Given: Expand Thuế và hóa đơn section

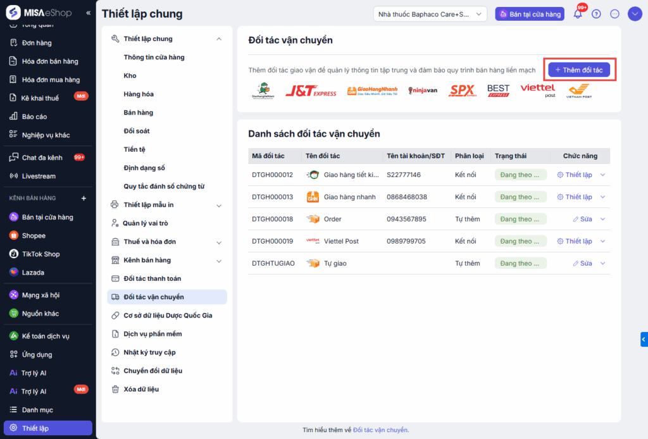Looking at the screenshot, I should point(219,242).
